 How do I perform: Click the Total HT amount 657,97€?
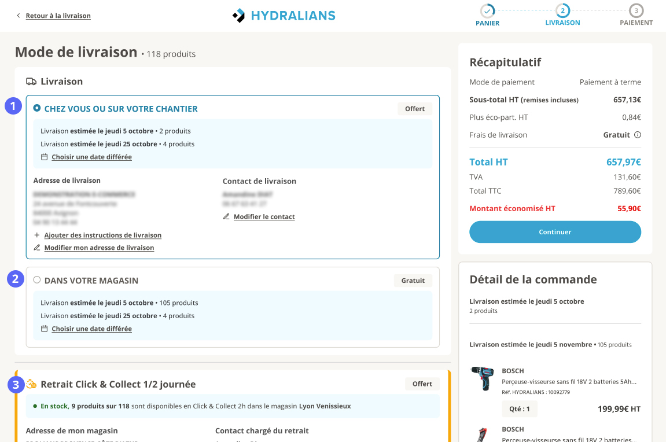[624, 162]
